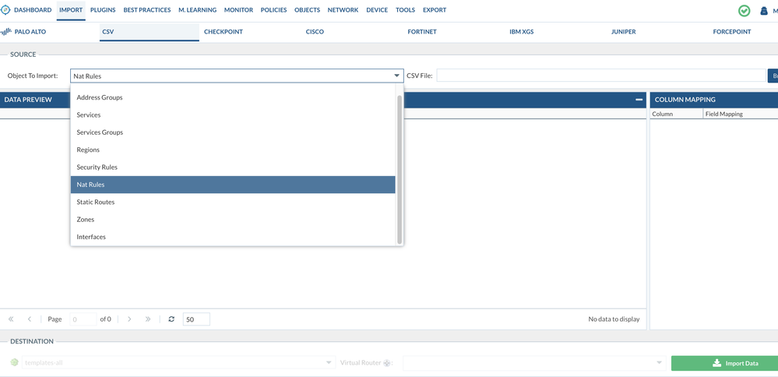Viewport: 778px width, 377px height.
Task: Choose Security Rules option
Action: [x=233, y=167]
